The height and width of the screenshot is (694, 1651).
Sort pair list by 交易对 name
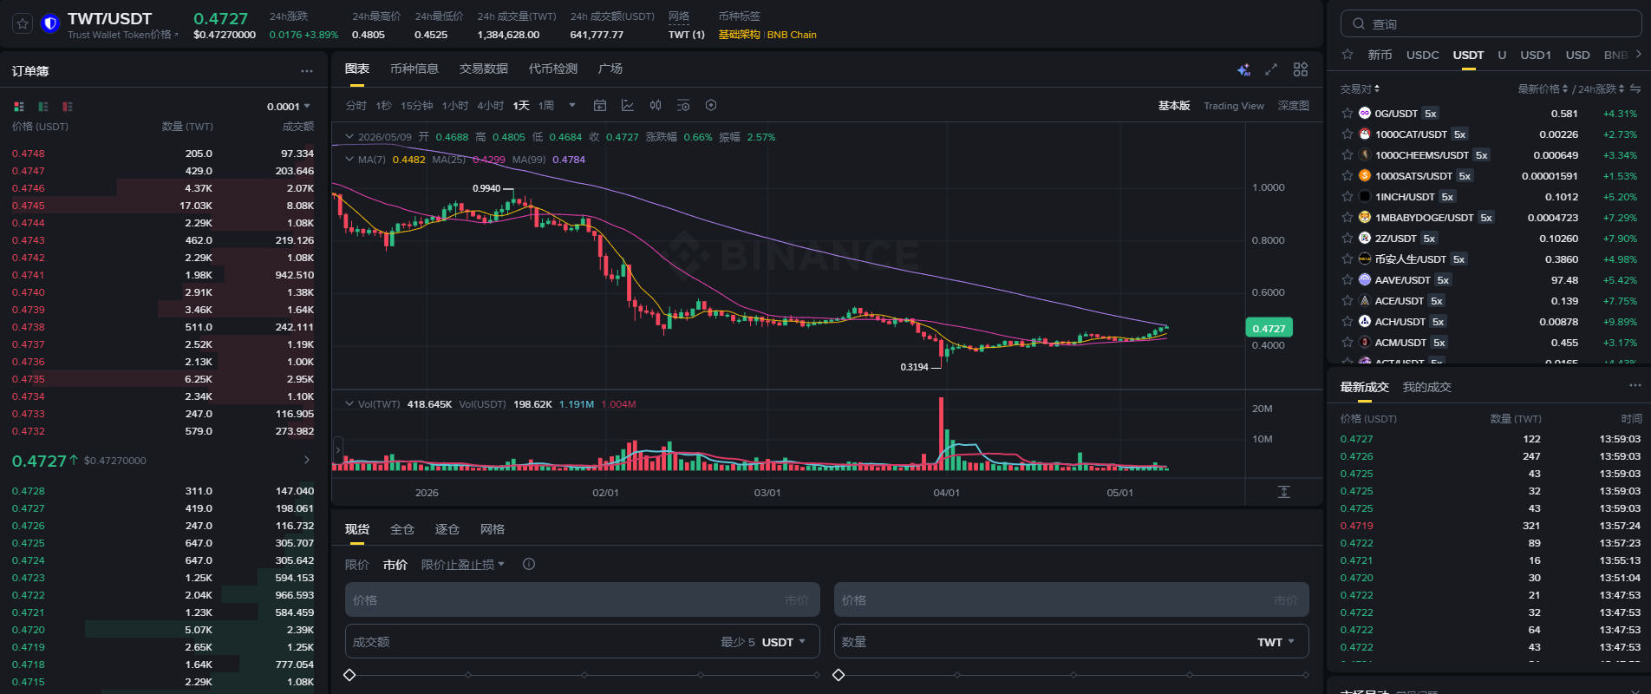tap(1360, 89)
